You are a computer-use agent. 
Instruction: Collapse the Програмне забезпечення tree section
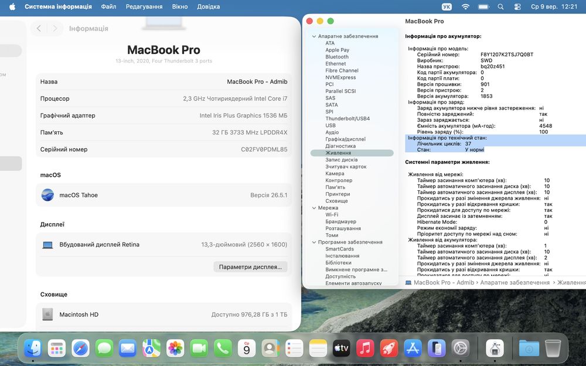(x=314, y=242)
